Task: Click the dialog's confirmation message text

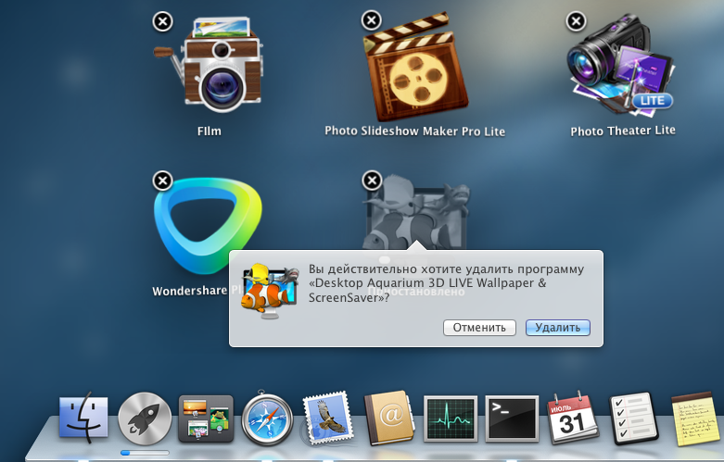Action: 446,283
